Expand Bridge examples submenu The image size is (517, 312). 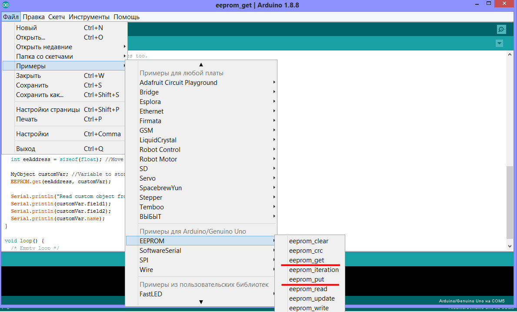click(x=201, y=92)
